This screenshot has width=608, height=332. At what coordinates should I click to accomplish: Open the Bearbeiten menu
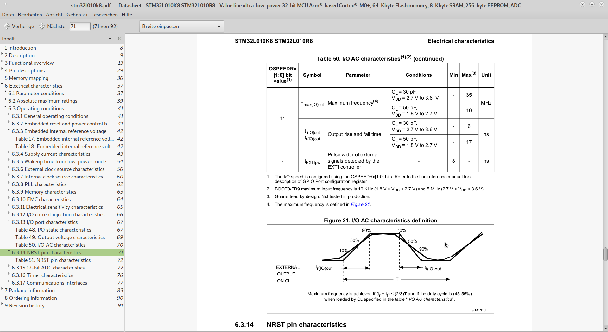coord(30,15)
